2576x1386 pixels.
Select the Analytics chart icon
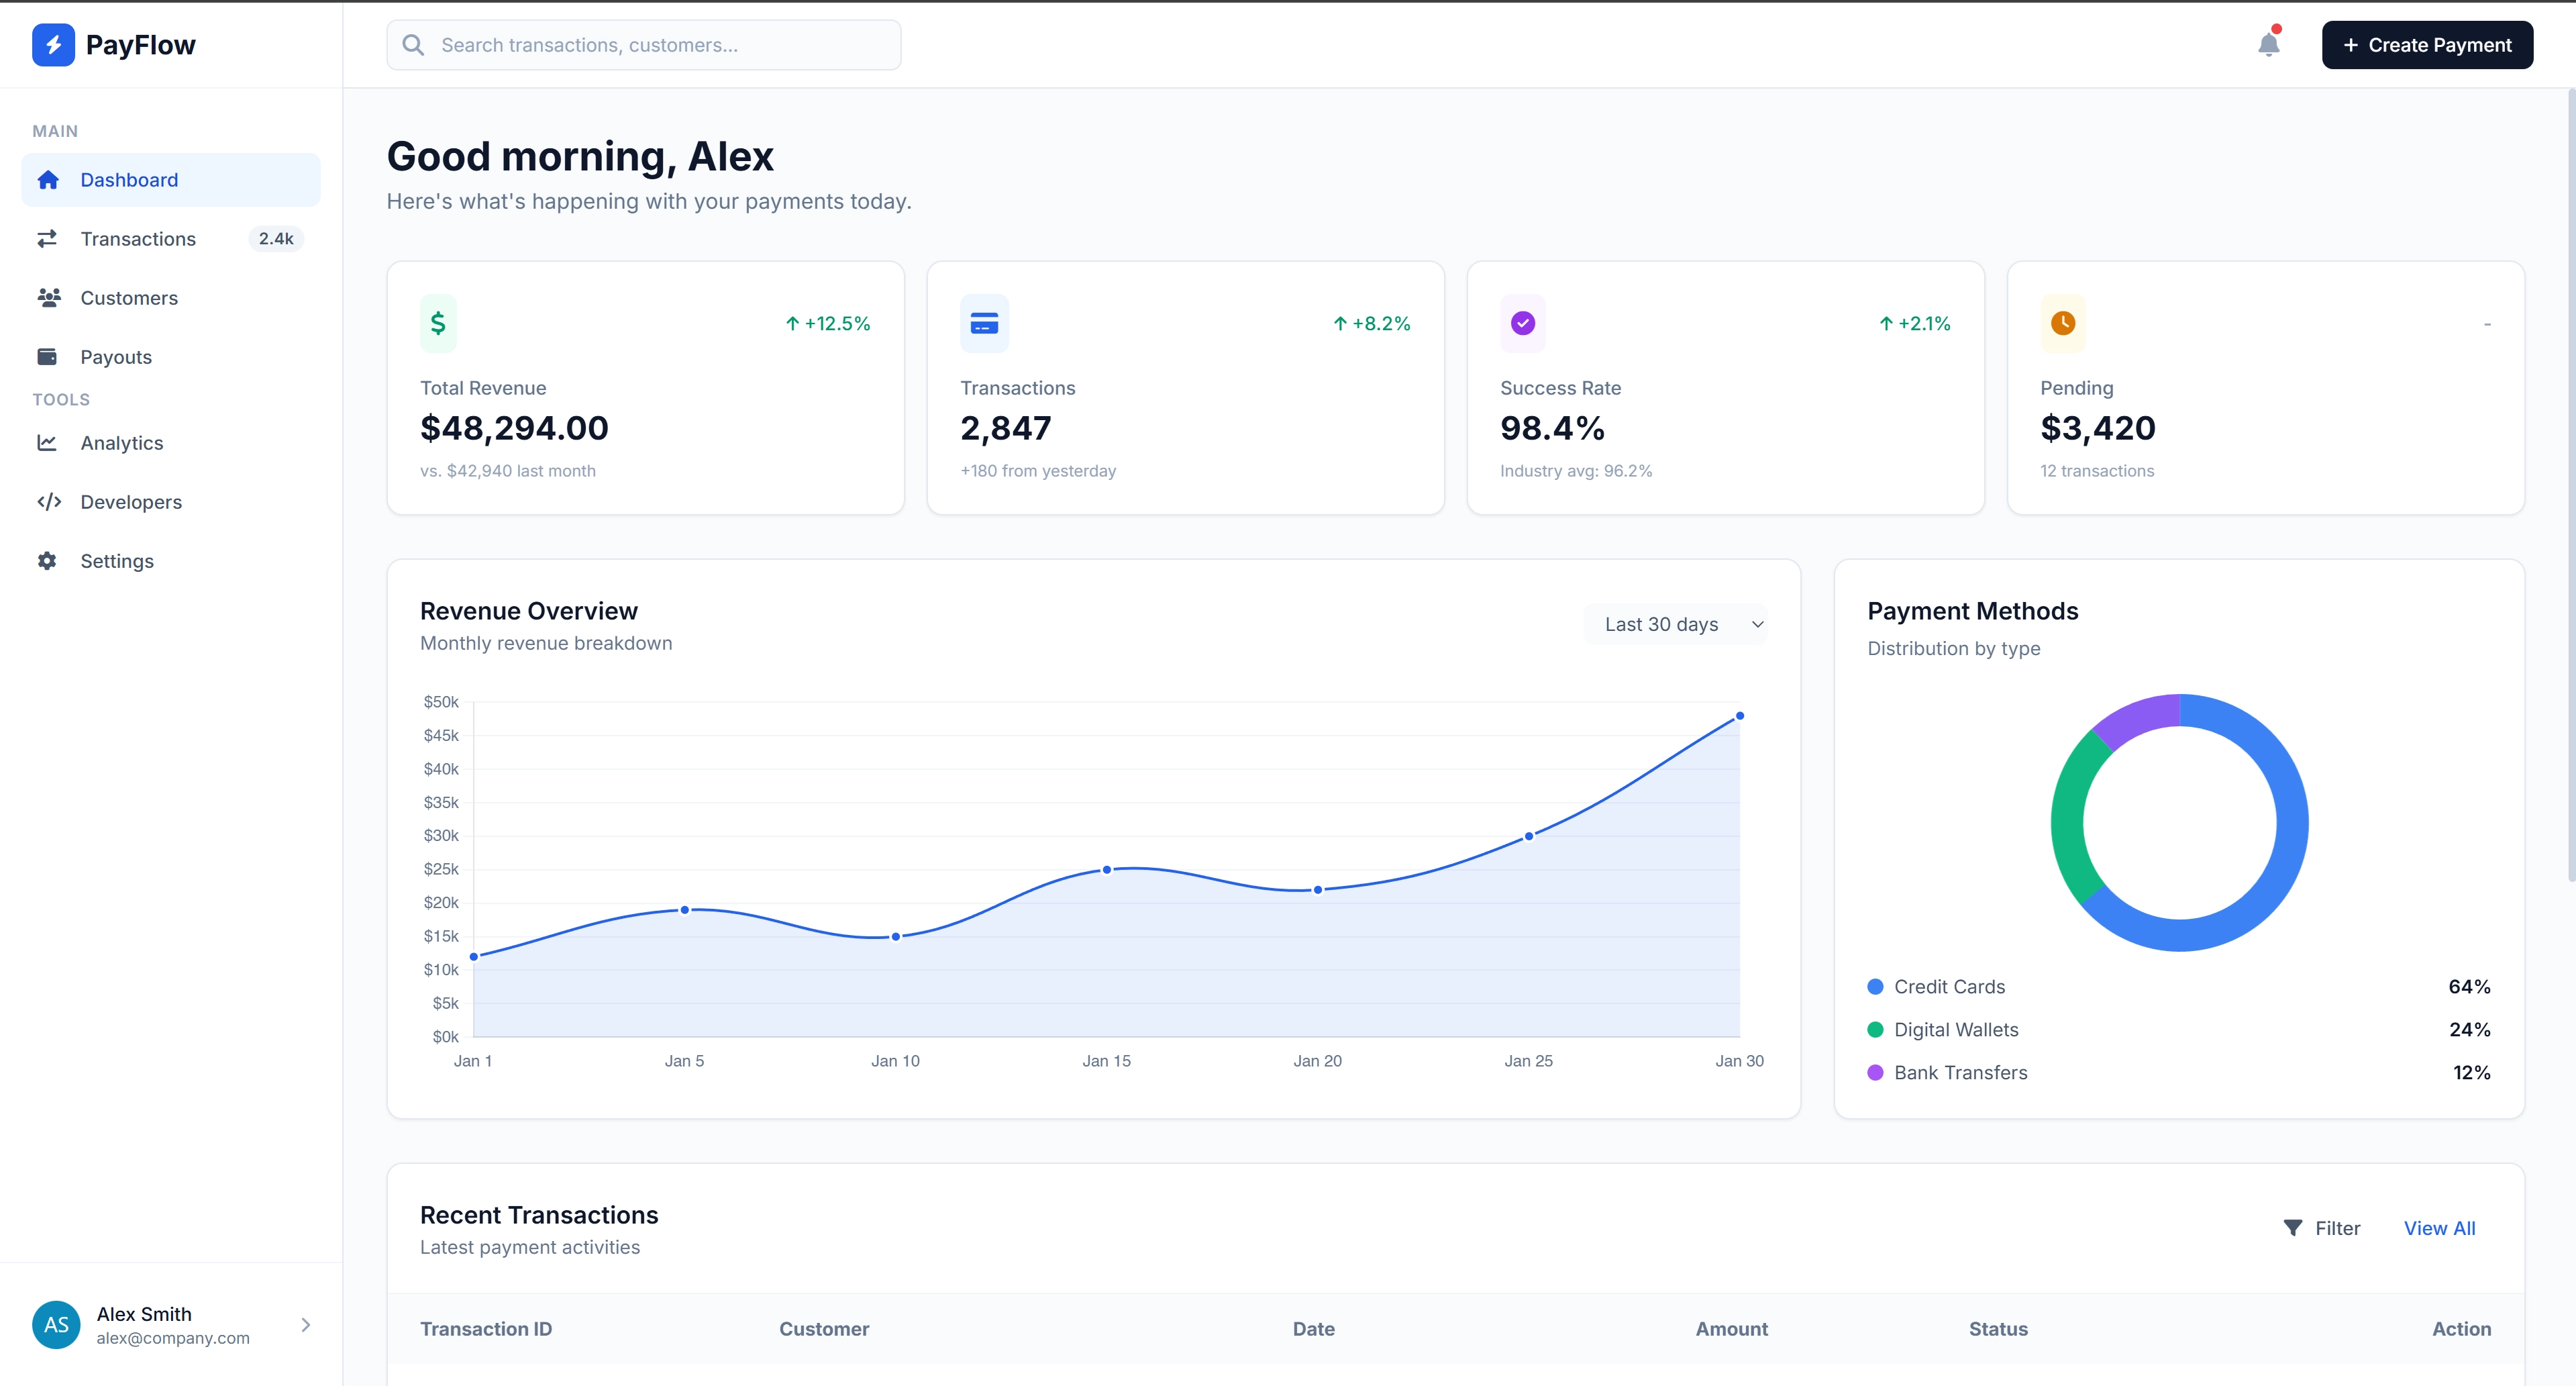(x=49, y=442)
